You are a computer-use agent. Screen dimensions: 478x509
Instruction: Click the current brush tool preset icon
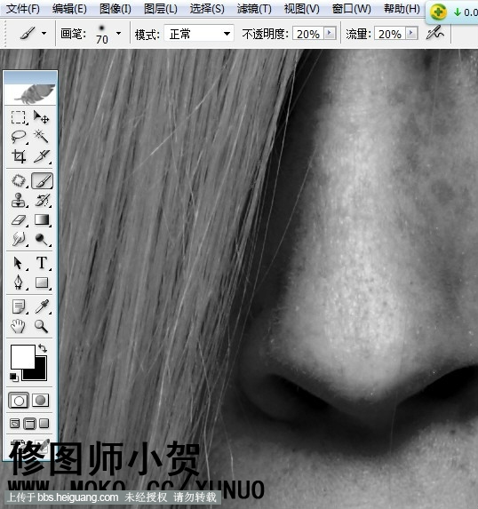[x=28, y=33]
